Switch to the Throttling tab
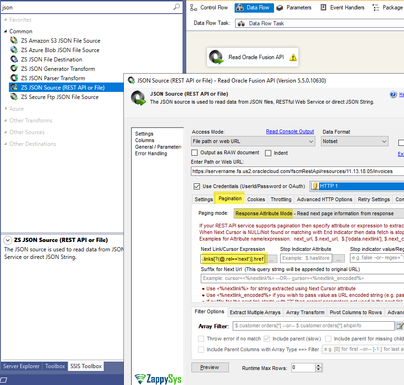The image size is (404, 385). (281, 199)
